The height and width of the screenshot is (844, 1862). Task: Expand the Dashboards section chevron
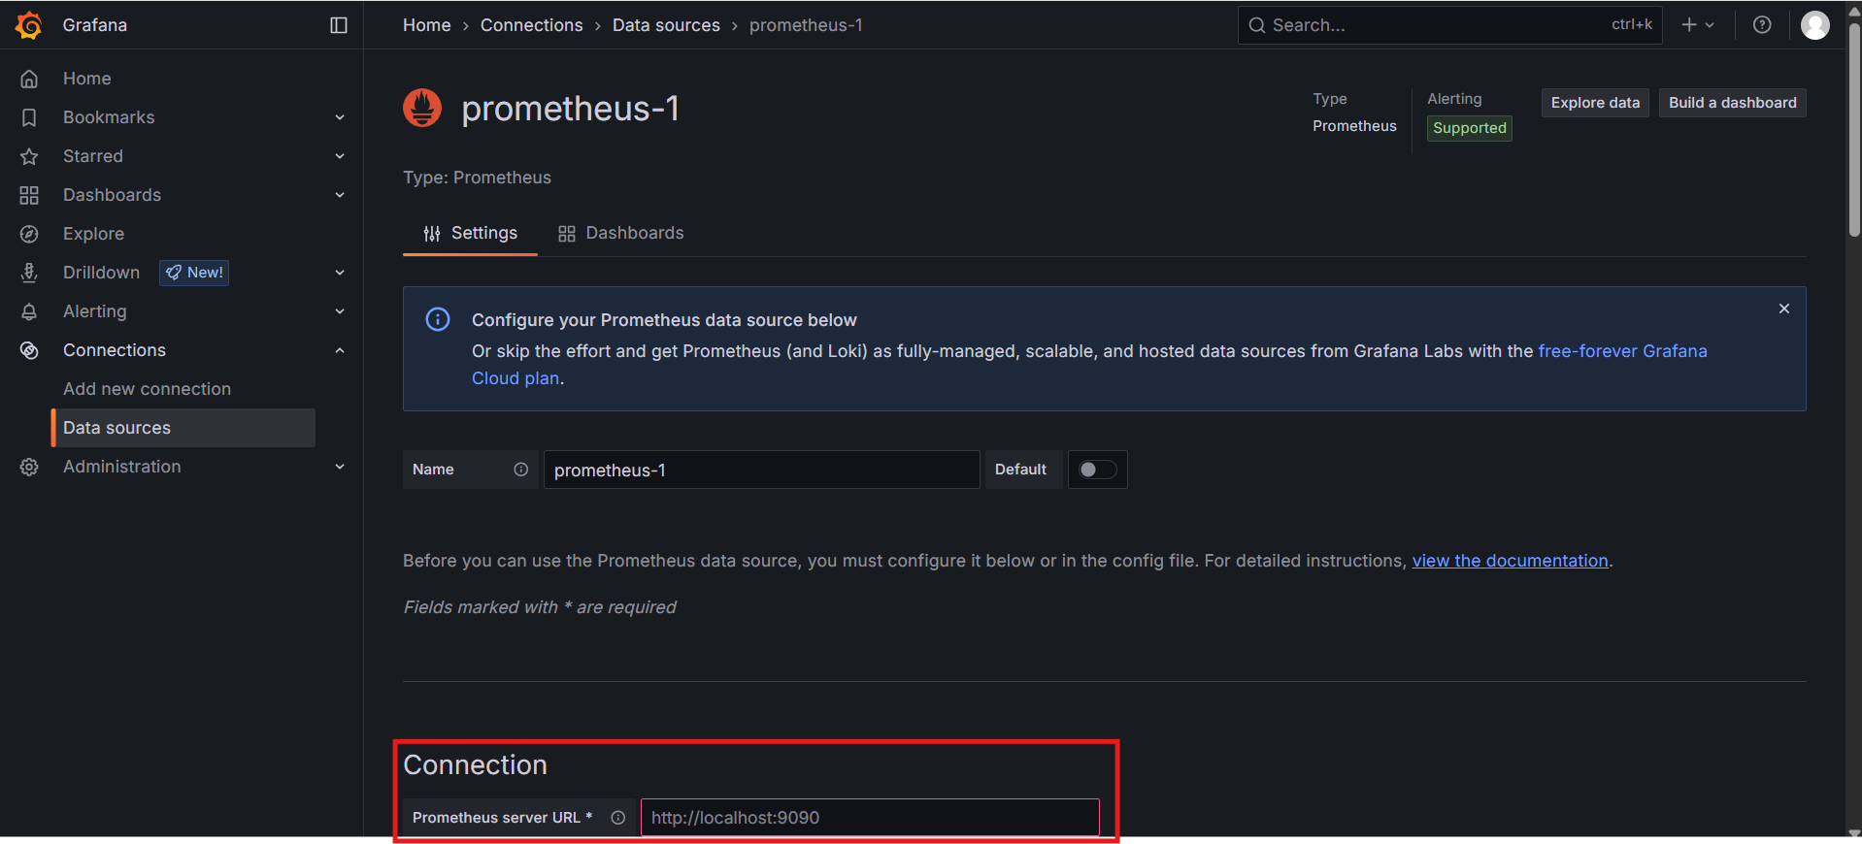point(340,195)
